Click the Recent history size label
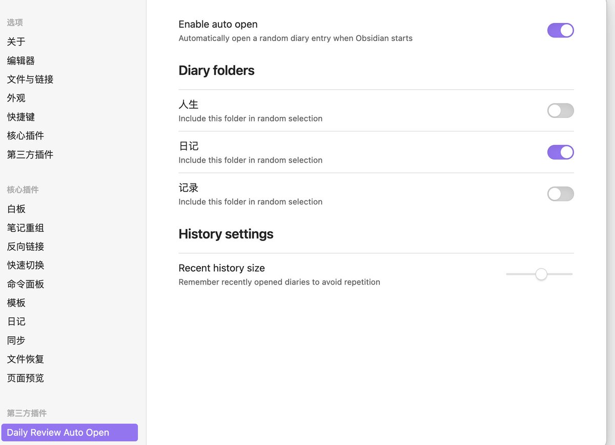This screenshot has height=445, width=615. pyautogui.click(x=221, y=268)
